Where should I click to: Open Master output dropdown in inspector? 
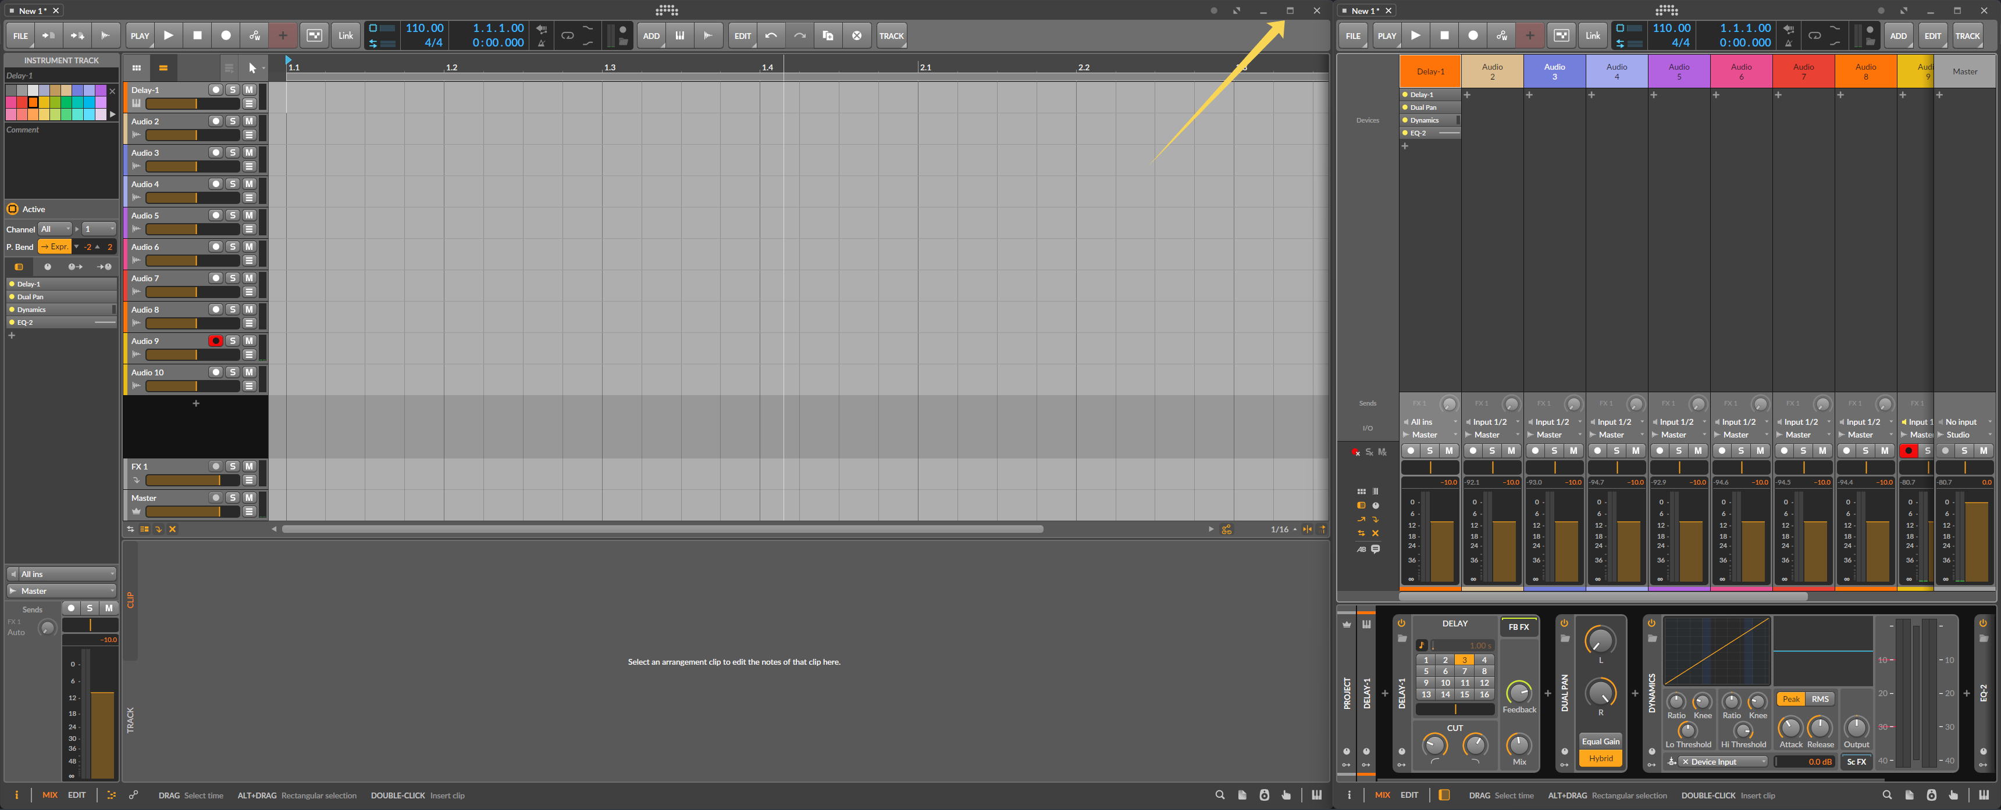62,591
